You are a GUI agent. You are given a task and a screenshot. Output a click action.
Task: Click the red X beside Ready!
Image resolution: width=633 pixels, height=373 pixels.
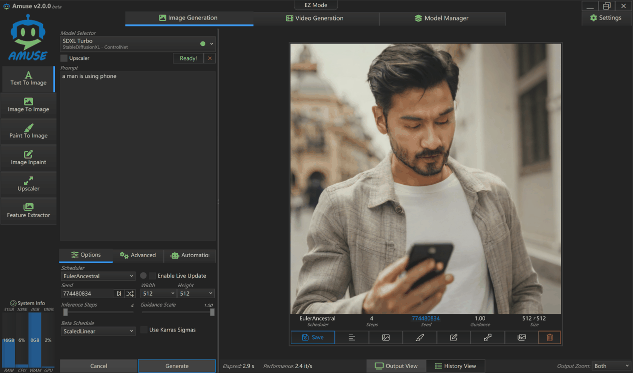pyautogui.click(x=210, y=58)
